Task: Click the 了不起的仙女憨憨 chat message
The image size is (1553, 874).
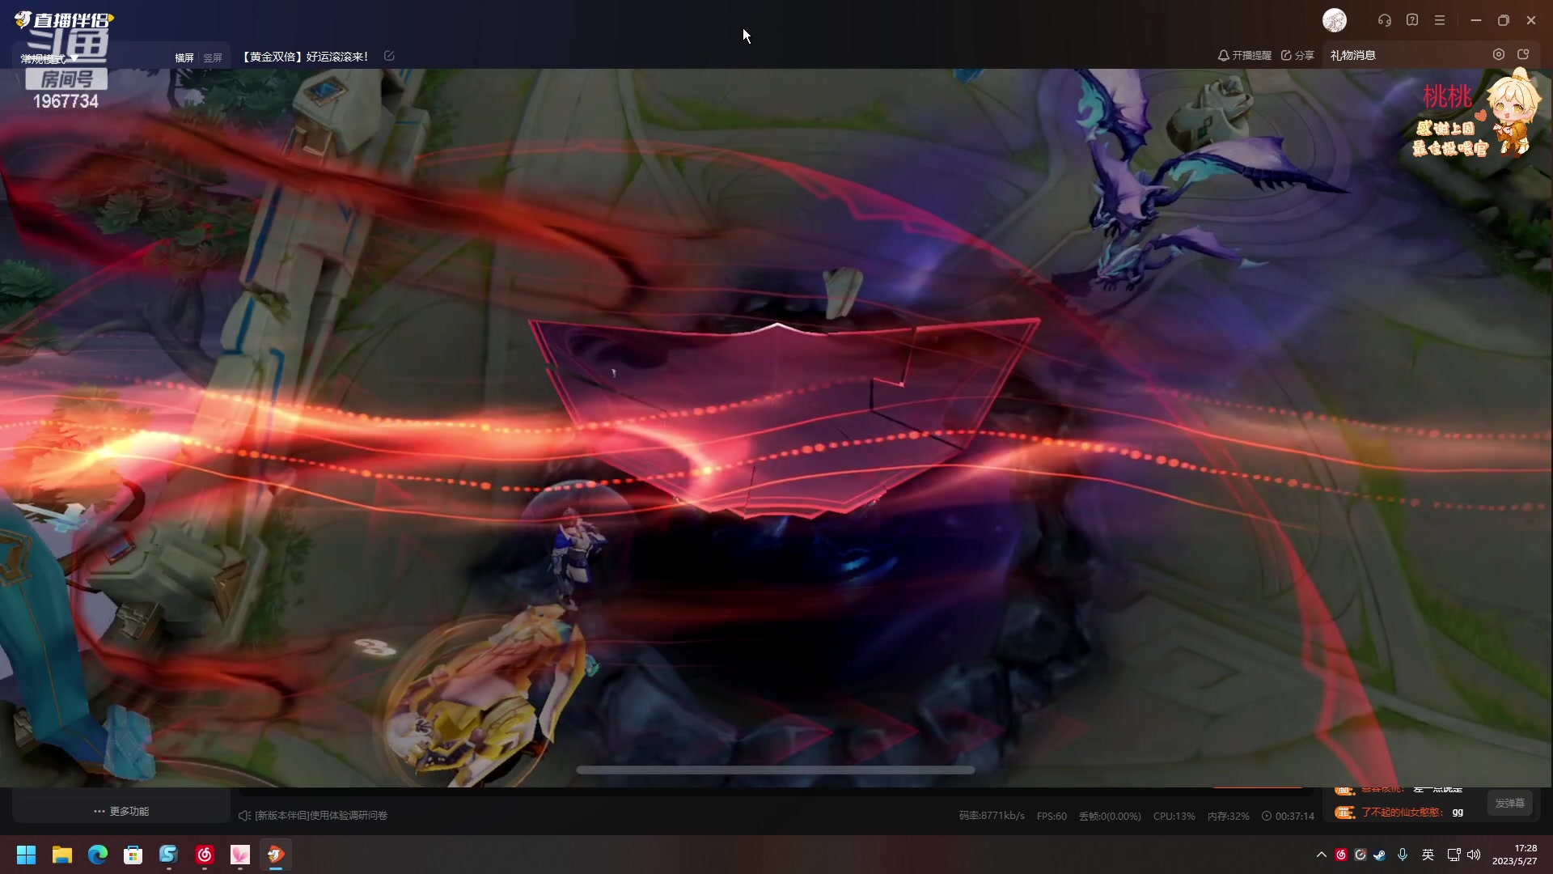Action: point(1399,812)
